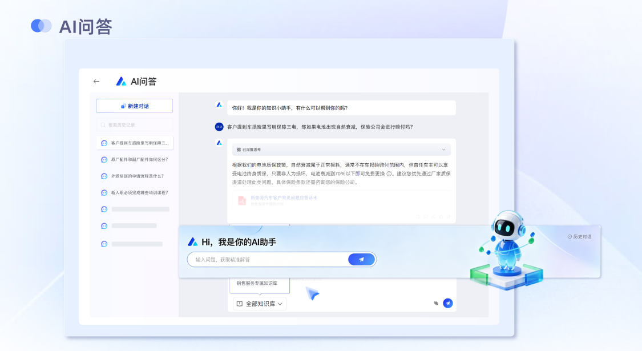Click the dark blue user avatar by the question
Screen dimensions: 642x351
[x=219, y=127]
